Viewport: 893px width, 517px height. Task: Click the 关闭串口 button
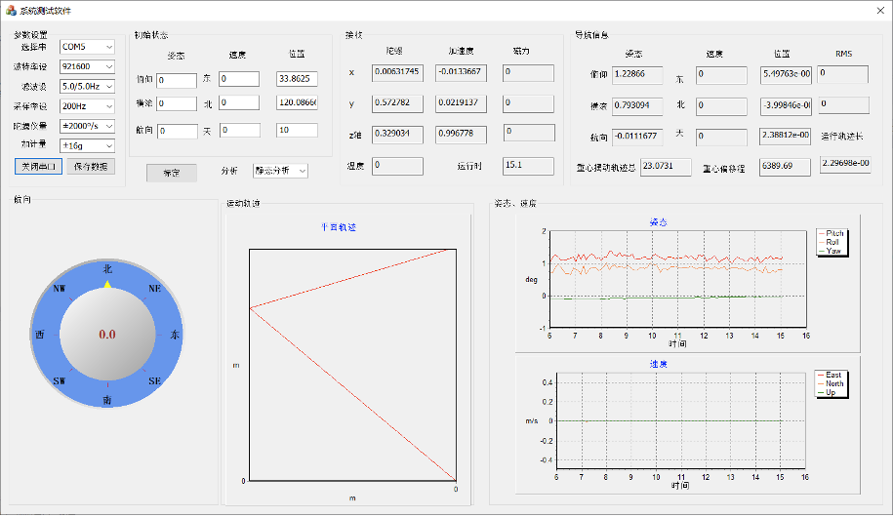pyautogui.click(x=38, y=166)
